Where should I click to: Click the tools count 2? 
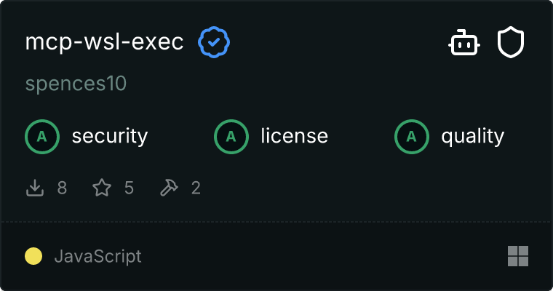(x=196, y=188)
